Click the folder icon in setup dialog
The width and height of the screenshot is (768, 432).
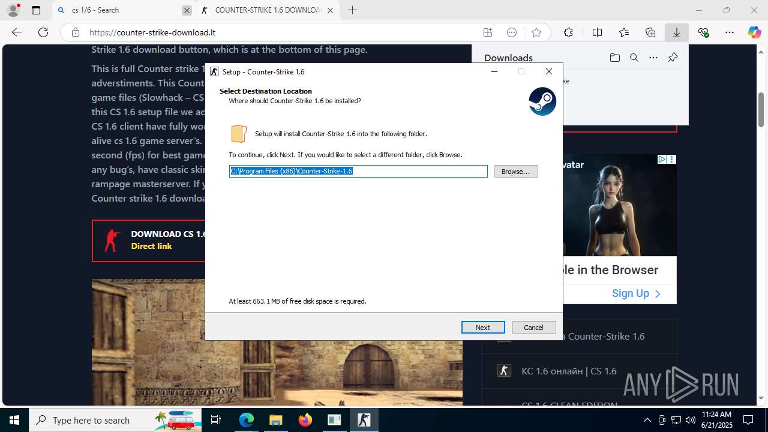239,133
